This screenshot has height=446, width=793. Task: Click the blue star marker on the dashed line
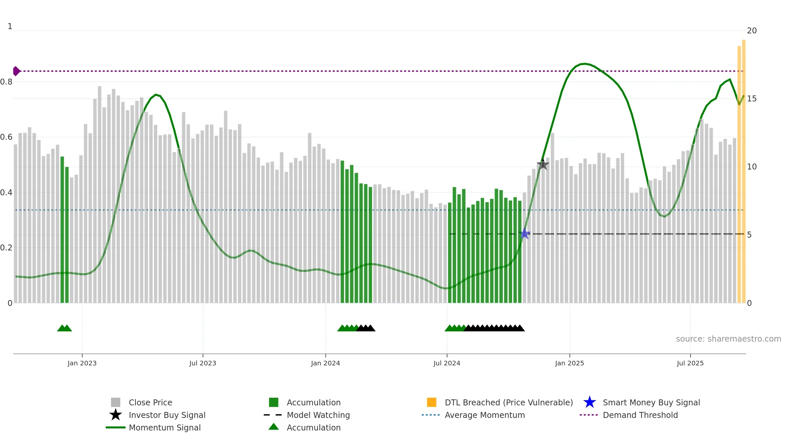(x=524, y=234)
